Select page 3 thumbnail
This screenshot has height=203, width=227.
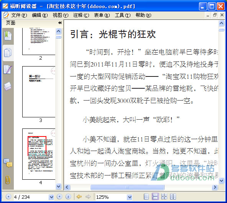click(x=39, y=92)
